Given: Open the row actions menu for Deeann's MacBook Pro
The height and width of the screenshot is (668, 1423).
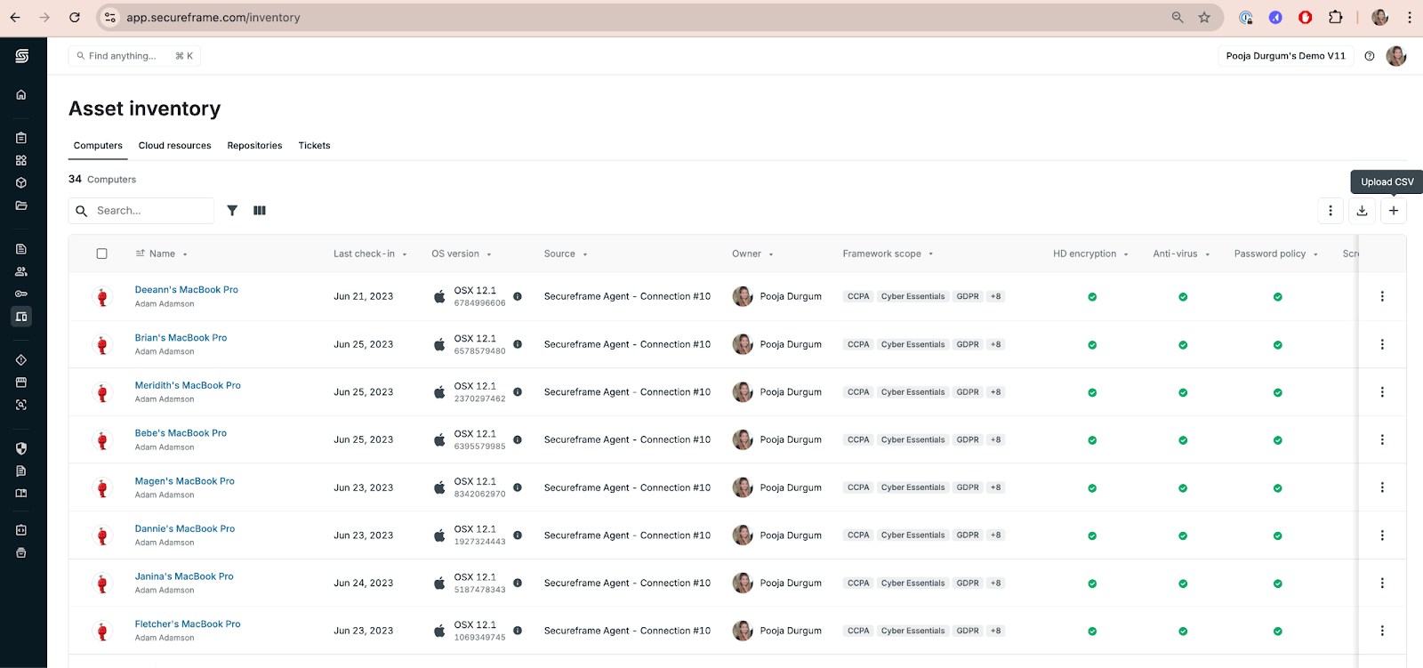Looking at the screenshot, I should coord(1382,296).
